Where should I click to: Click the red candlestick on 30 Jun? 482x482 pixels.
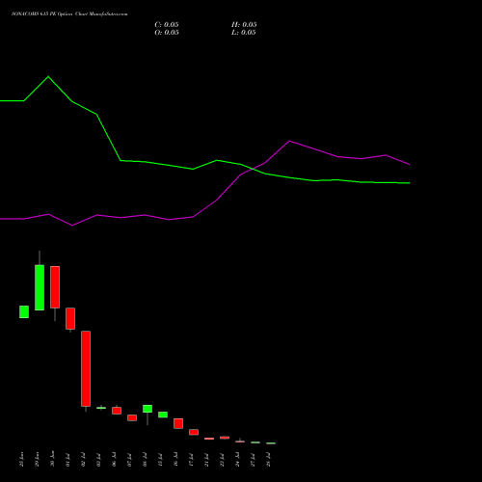[x=55, y=287]
